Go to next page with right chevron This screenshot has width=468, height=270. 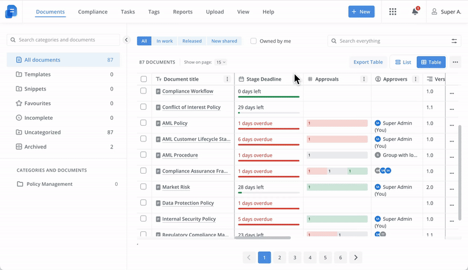[x=356, y=257]
